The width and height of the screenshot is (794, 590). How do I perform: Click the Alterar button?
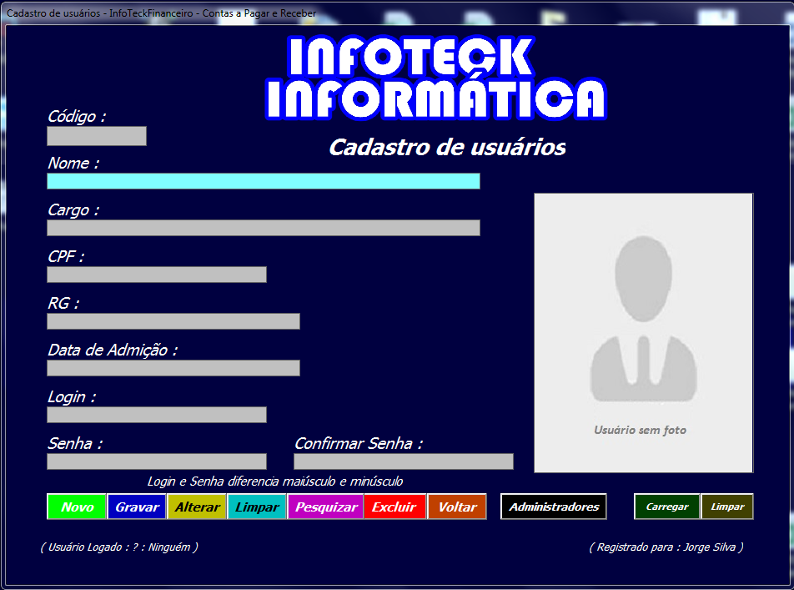[196, 507]
